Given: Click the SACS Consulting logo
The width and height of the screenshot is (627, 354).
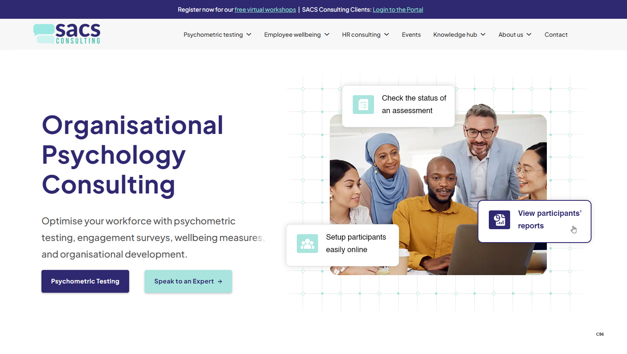Looking at the screenshot, I should click(x=67, y=34).
